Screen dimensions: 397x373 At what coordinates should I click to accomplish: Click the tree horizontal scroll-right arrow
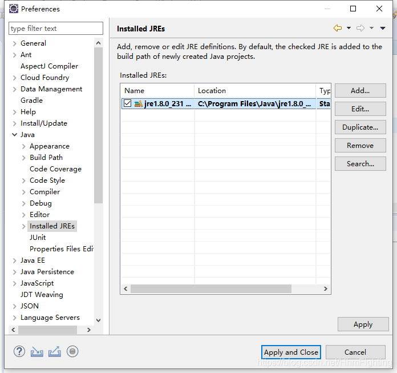click(x=88, y=330)
